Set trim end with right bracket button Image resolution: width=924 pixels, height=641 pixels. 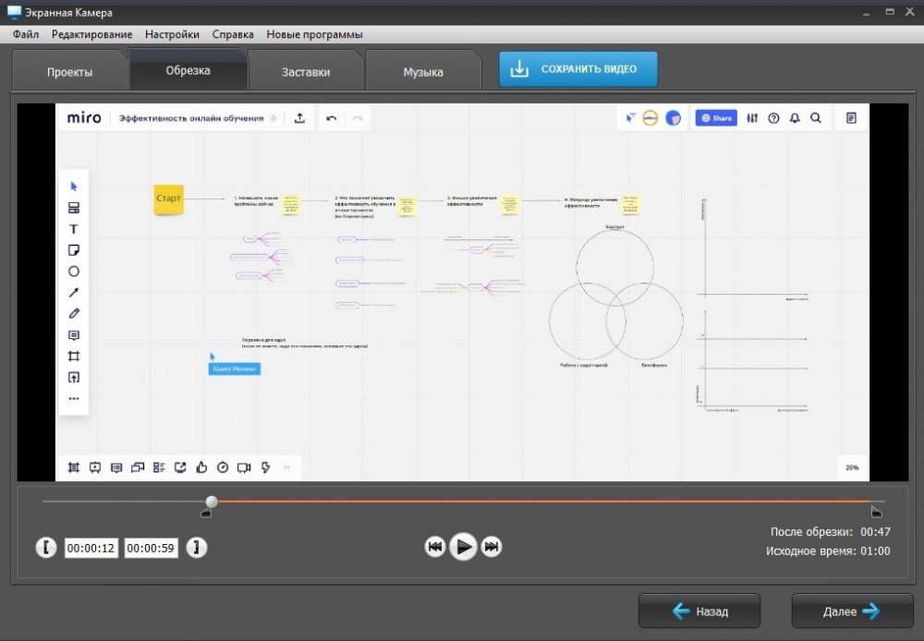coord(197,548)
